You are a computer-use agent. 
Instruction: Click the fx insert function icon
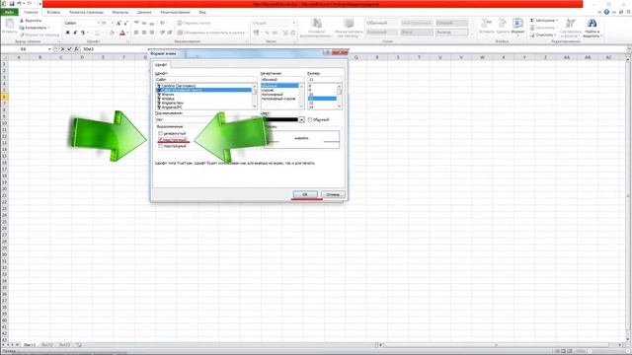coord(76,49)
